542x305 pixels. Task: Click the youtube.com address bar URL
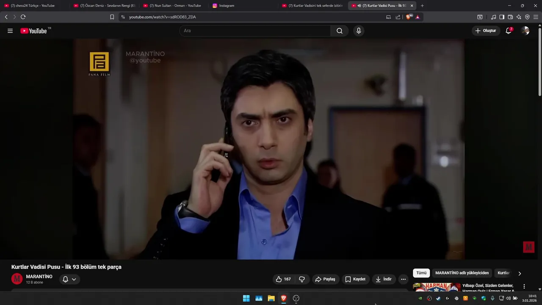coord(163,17)
